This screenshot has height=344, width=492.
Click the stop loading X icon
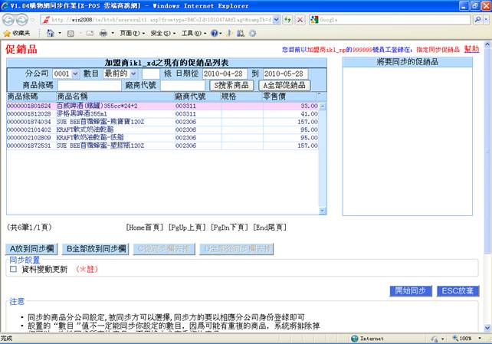point(299,19)
